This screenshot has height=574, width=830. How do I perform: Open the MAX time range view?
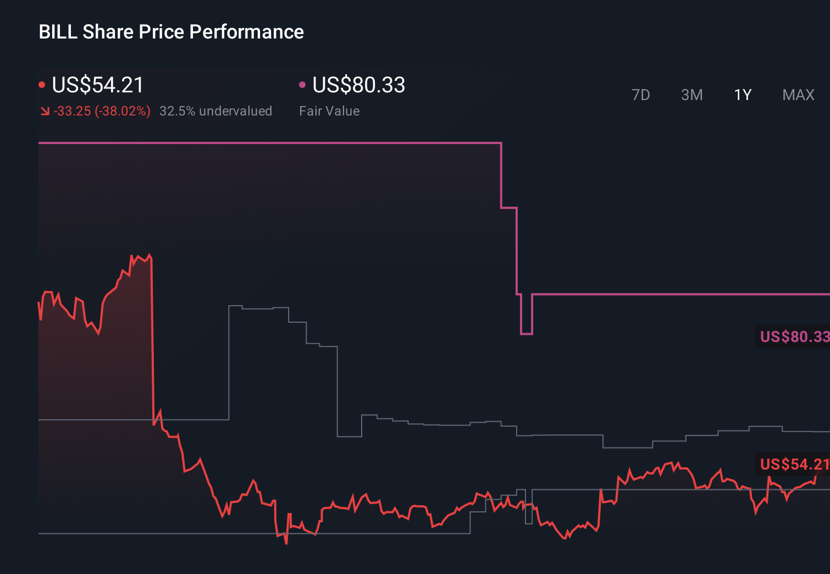coord(798,95)
